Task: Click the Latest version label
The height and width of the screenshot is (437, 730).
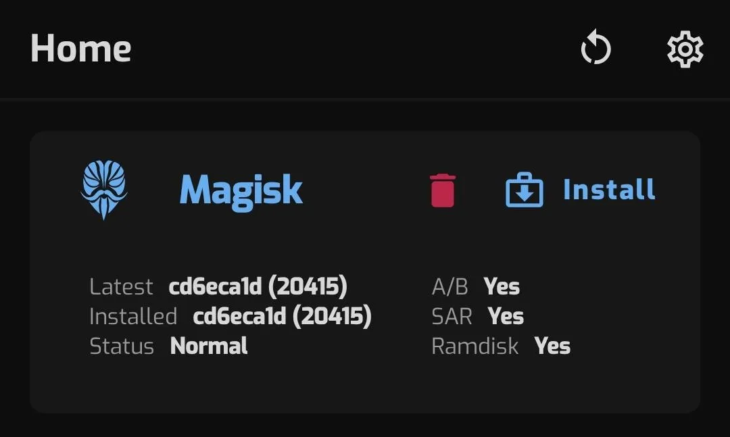Action: point(121,286)
